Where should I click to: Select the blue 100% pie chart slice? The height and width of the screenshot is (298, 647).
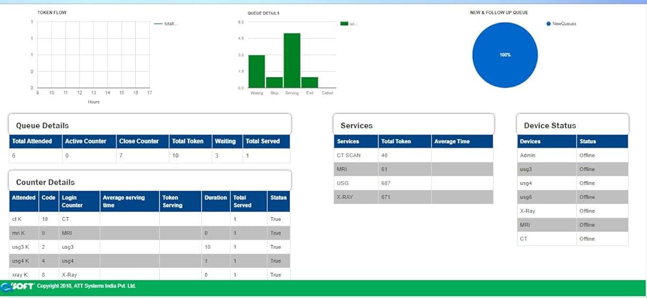pyautogui.click(x=505, y=55)
